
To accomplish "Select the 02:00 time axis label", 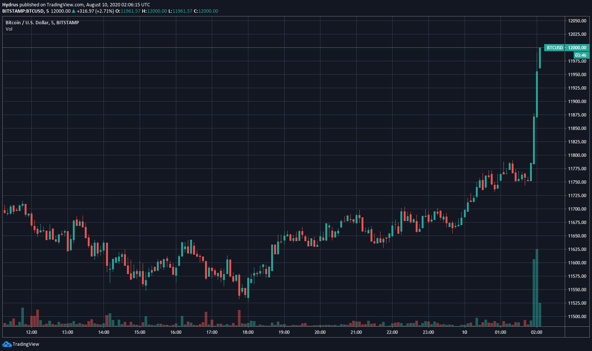I will tap(536, 332).
